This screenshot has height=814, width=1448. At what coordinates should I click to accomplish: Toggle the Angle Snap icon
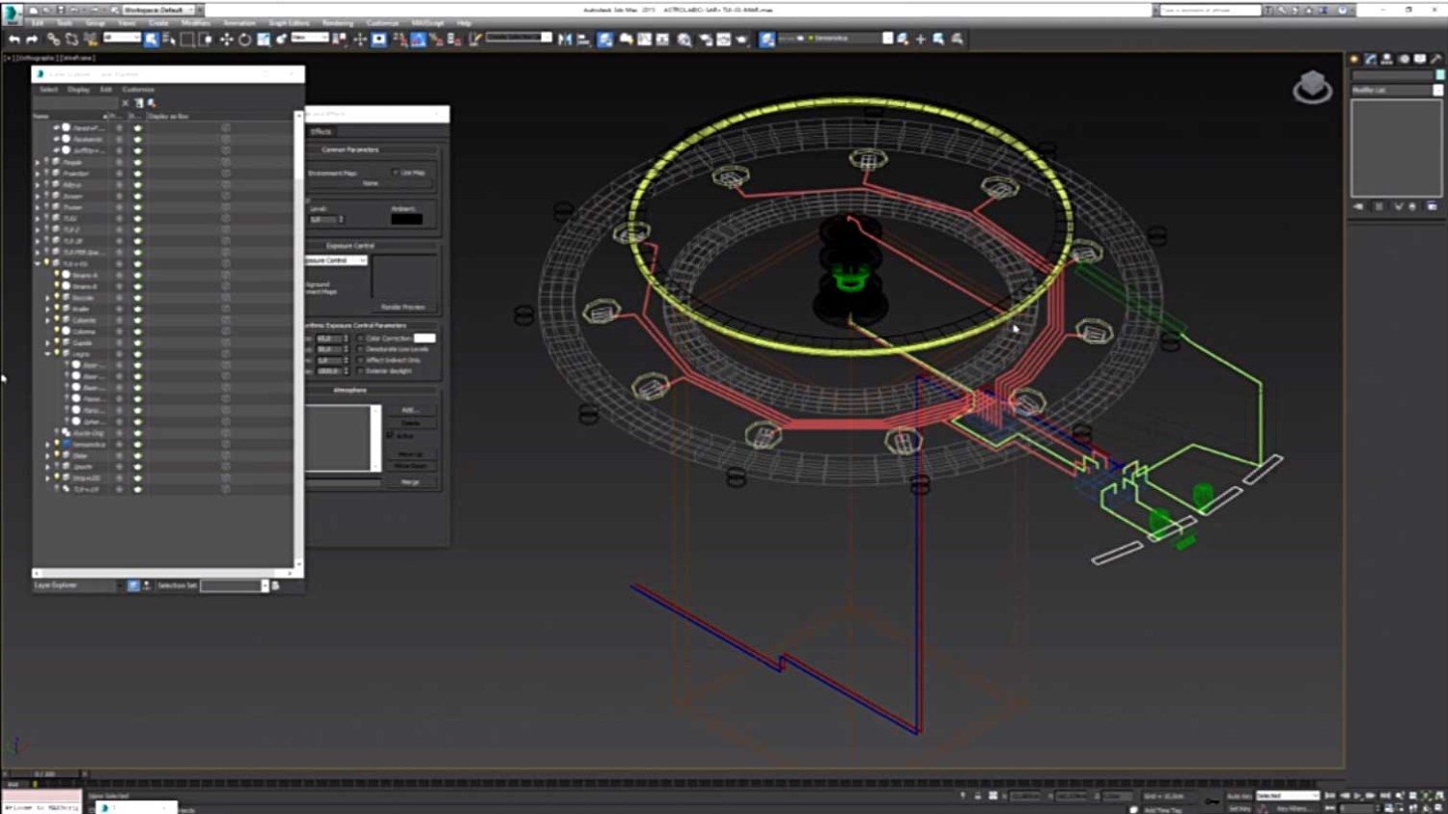point(418,40)
